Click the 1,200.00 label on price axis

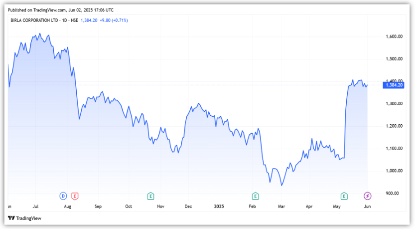[394, 126]
